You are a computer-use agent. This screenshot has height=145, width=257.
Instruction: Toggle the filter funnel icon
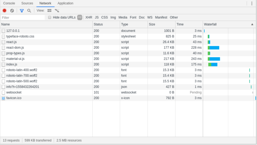pos(22,10)
